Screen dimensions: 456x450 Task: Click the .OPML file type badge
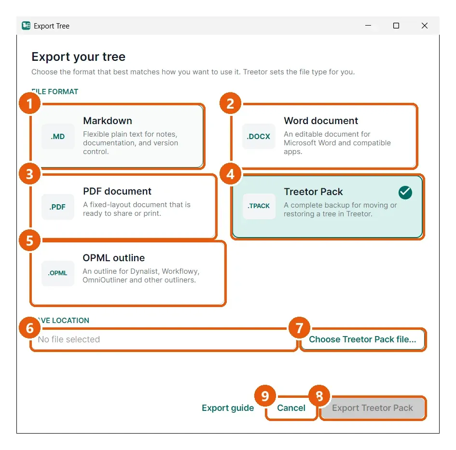point(57,273)
